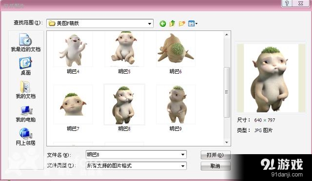312x181 pixels.
Task: Select thumbnail 胡巴6
Action: click(175, 49)
